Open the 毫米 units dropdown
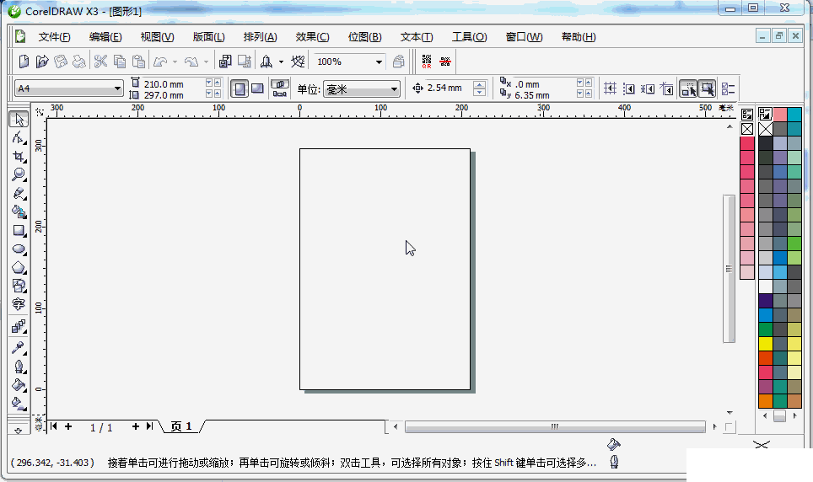Image resolution: width=813 pixels, height=482 pixels. tap(394, 89)
